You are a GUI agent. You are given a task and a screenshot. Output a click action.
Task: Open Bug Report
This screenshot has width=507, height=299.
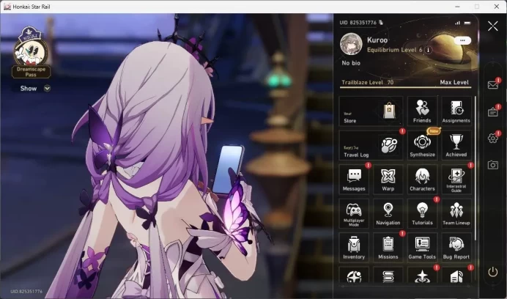(456, 247)
